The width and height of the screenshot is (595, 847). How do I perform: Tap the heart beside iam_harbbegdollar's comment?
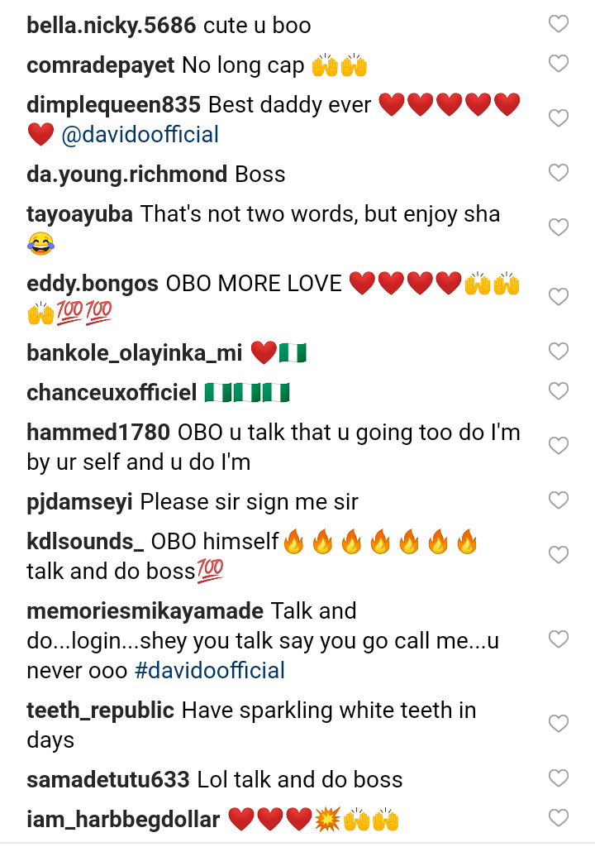click(x=559, y=818)
